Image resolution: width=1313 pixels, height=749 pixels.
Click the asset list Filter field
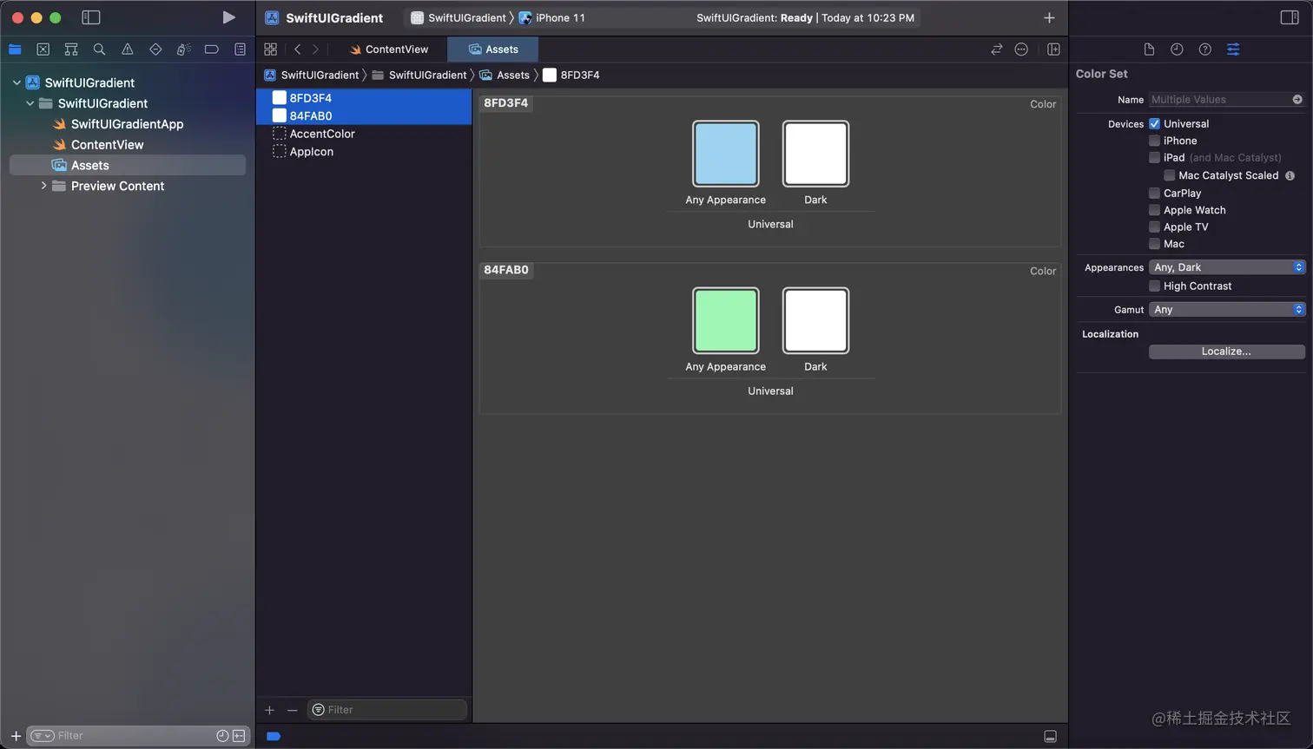click(x=387, y=710)
